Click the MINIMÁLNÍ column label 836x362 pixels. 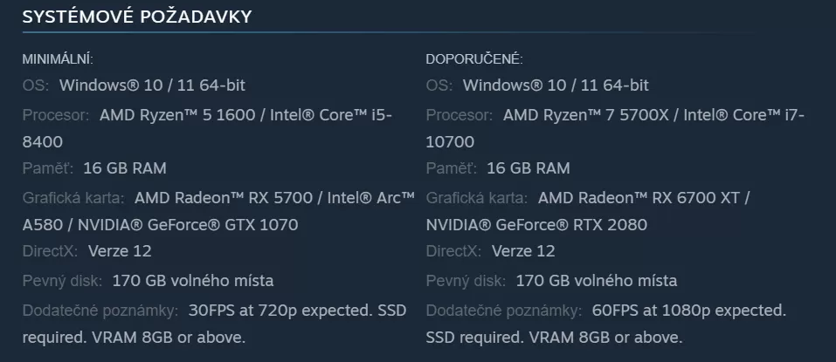pyautogui.click(x=58, y=59)
